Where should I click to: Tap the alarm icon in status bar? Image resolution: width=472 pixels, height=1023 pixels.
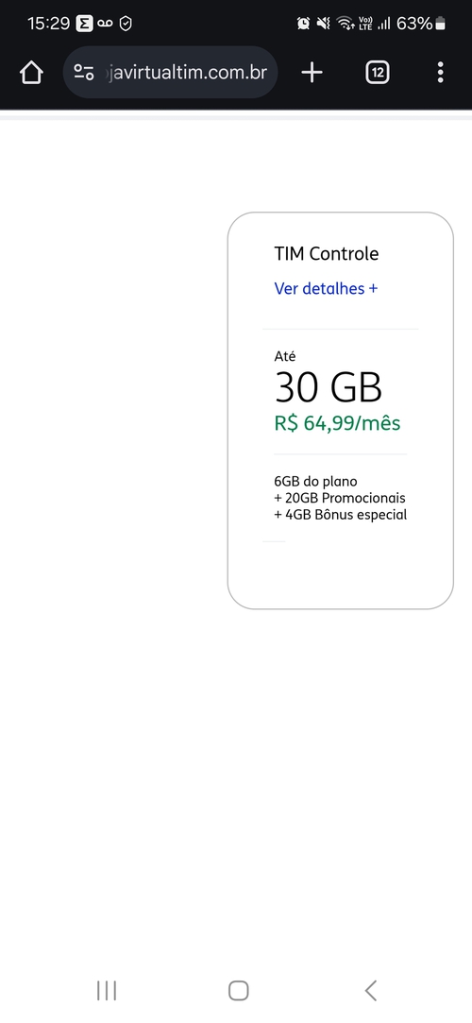click(303, 24)
